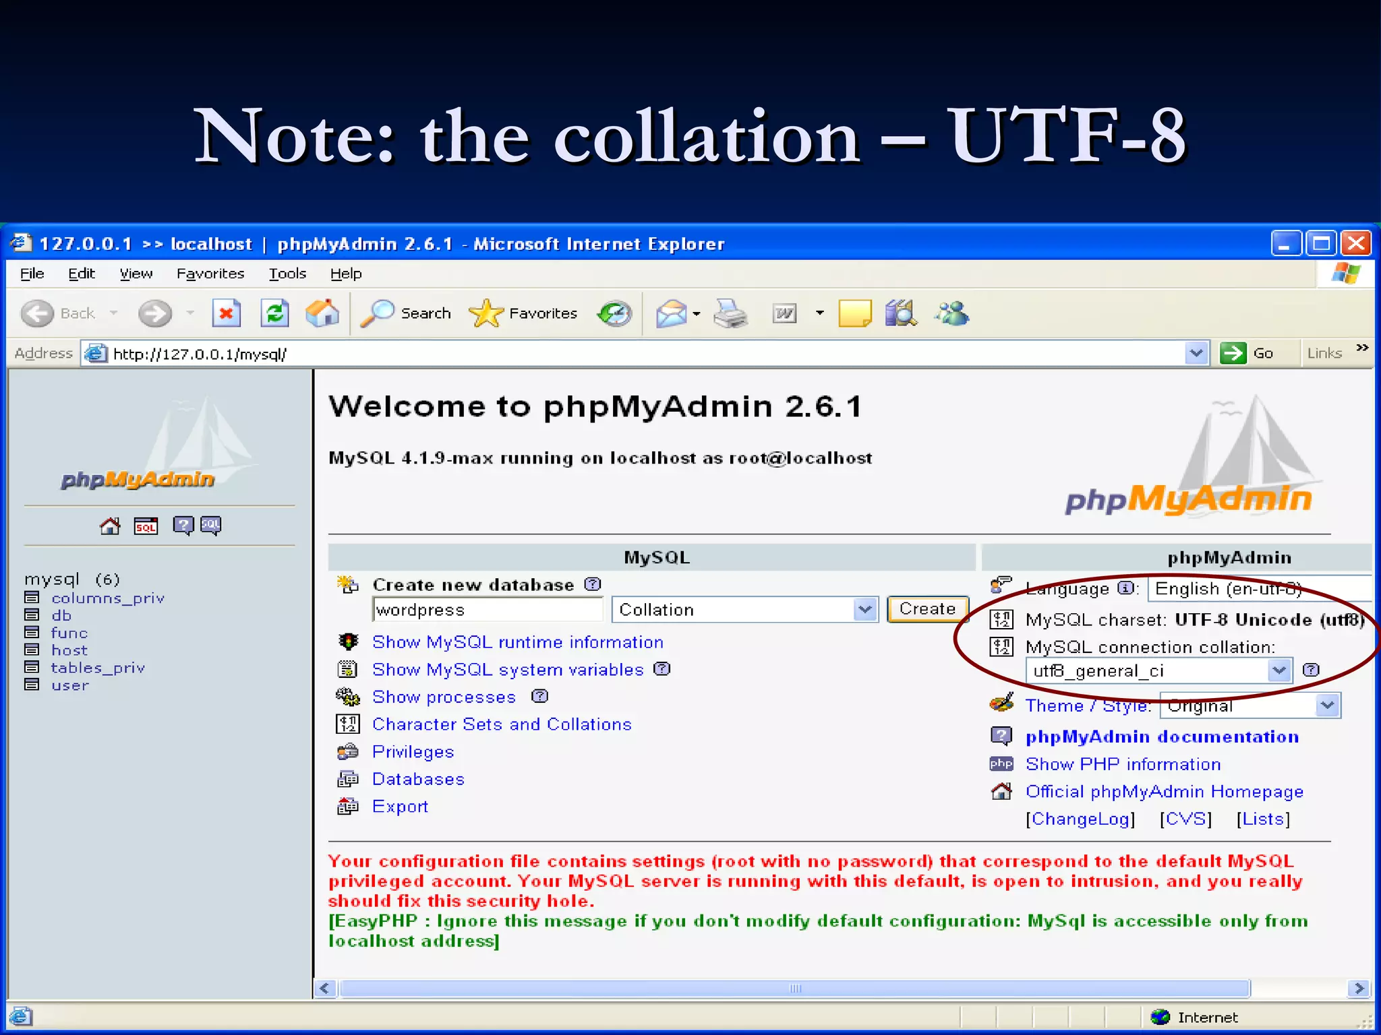Screen dimensions: 1381x1035
Task: Open the Messenger people icon
Action: coord(952,313)
